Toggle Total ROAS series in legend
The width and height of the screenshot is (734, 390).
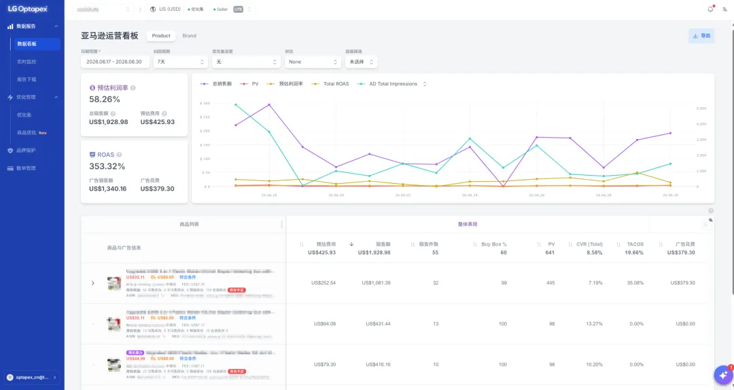330,84
